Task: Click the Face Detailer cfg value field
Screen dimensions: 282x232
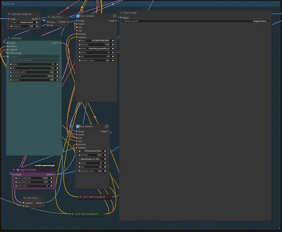Action: tap(96, 56)
